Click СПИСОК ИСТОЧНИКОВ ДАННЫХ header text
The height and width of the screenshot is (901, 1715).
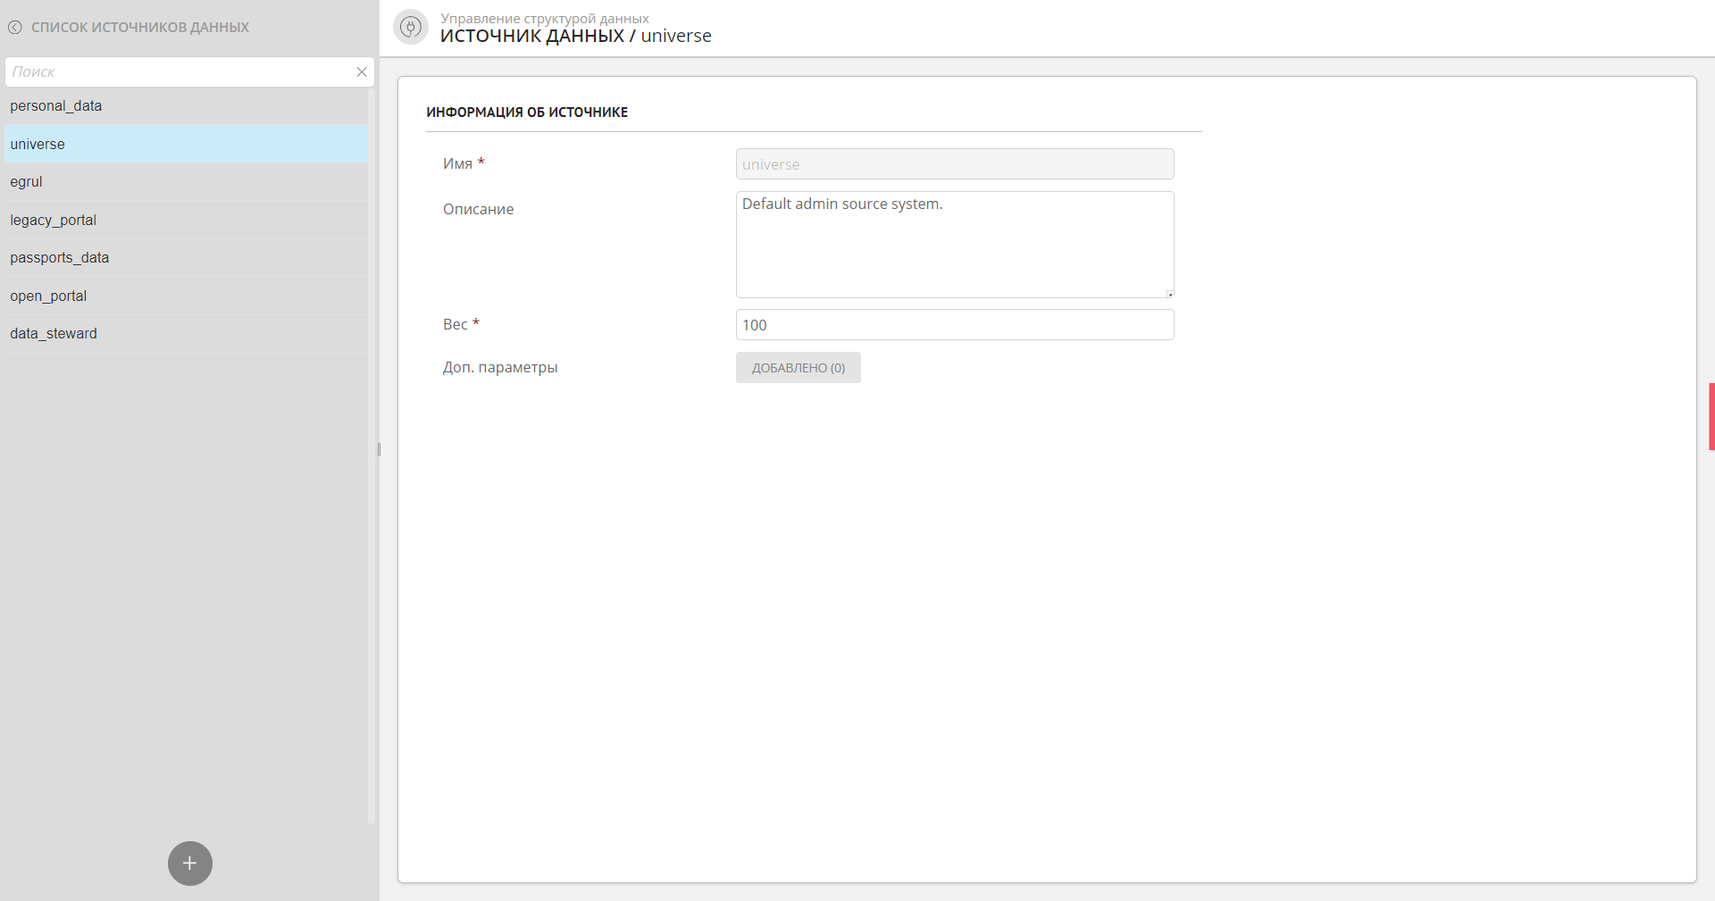point(140,28)
